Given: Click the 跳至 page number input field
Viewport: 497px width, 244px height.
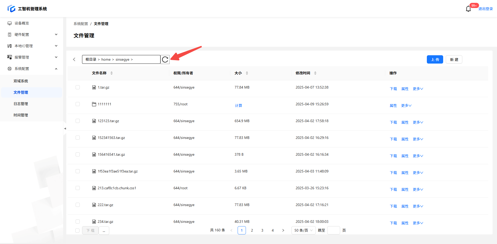Looking at the screenshot, I should tap(333, 230).
